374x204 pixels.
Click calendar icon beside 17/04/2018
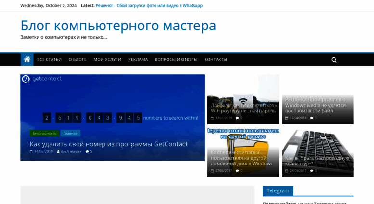287,118
